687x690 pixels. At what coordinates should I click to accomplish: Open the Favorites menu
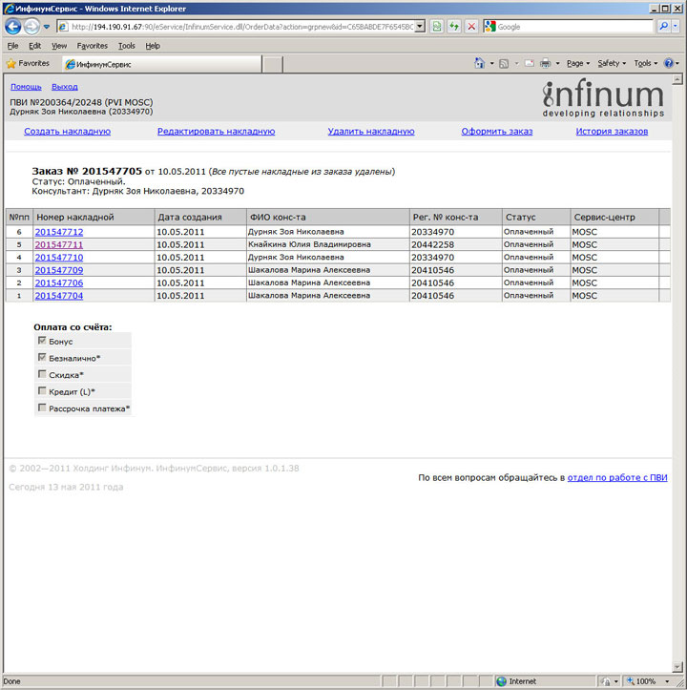92,46
